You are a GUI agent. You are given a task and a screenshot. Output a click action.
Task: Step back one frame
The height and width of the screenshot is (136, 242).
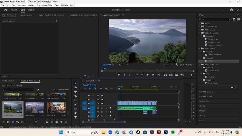pyautogui.click(x=142, y=75)
